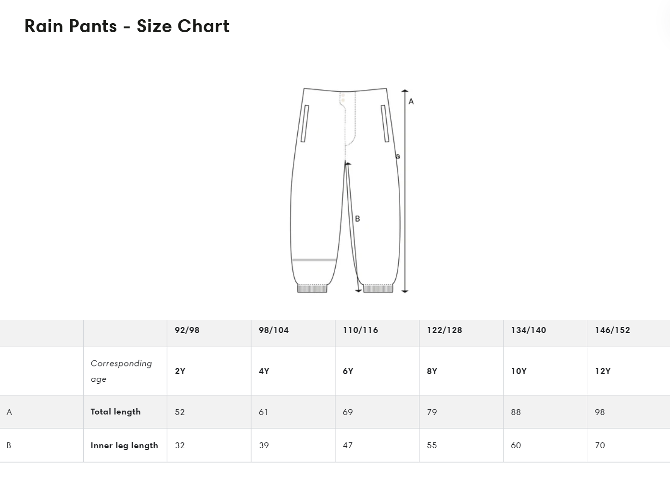The image size is (670, 477).
Task: Click the Inner leg length row label
Action: [x=124, y=445]
